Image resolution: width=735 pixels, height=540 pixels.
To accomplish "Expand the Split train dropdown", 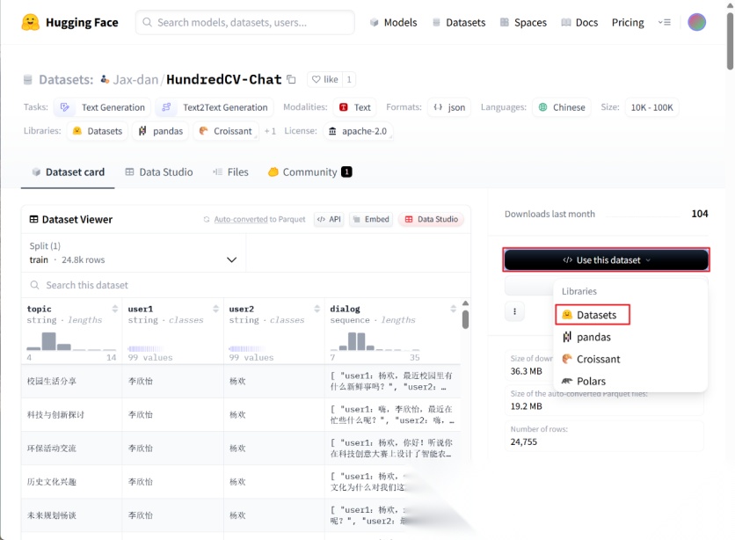I will tap(134, 253).
